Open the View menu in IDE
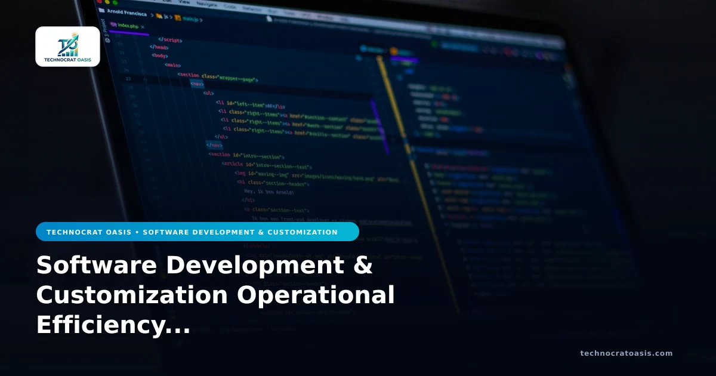716x376 pixels. pyautogui.click(x=184, y=2)
